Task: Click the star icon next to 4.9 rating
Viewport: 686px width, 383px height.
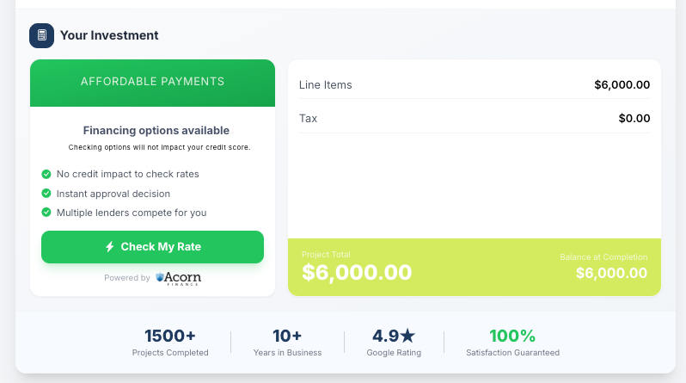Action: pyautogui.click(x=407, y=336)
